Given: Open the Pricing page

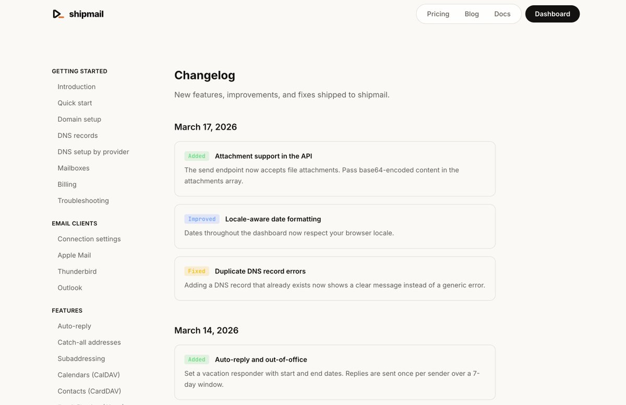Looking at the screenshot, I should 438,14.
